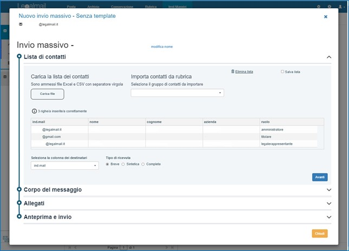Open the contact group import dropdown

(177, 93)
